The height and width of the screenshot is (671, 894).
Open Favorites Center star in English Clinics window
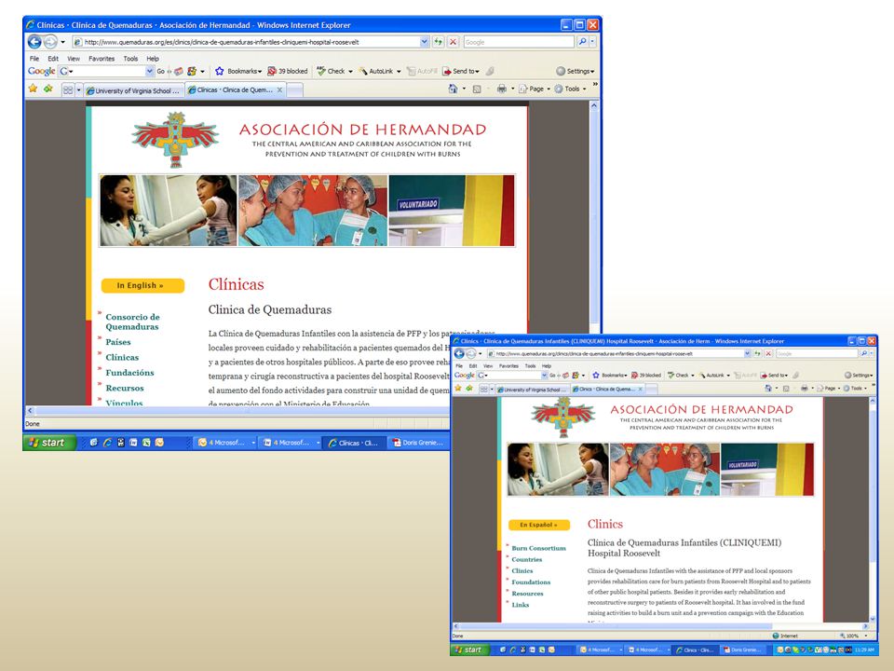coord(458,388)
